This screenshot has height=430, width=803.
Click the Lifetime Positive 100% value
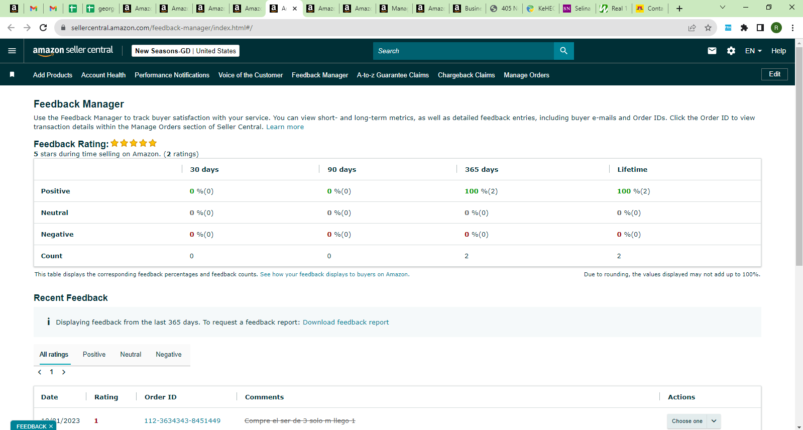(x=633, y=191)
